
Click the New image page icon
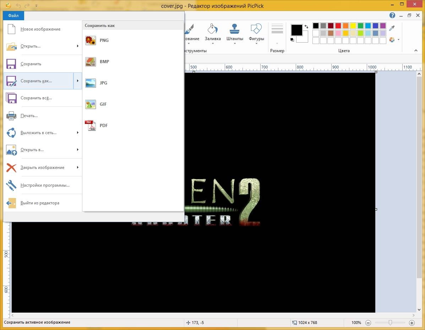tap(11, 29)
